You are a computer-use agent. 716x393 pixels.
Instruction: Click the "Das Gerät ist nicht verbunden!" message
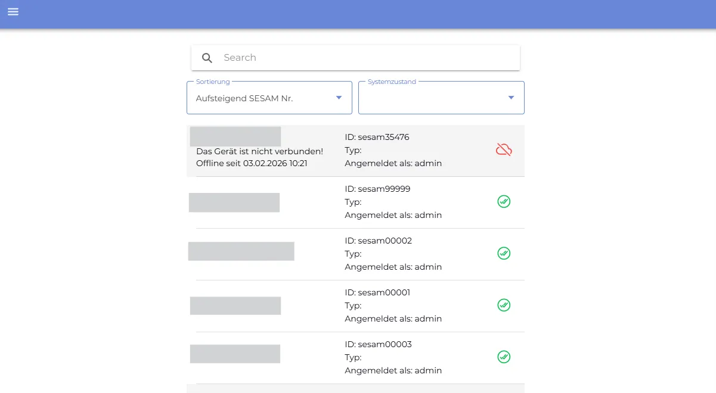[x=259, y=151]
